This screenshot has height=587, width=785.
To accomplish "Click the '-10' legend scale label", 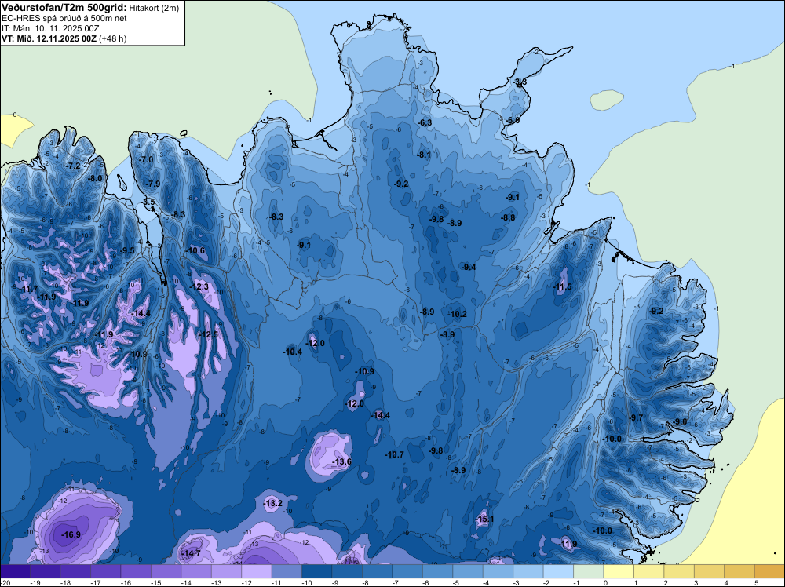I will pyautogui.click(x=306, y=582).
